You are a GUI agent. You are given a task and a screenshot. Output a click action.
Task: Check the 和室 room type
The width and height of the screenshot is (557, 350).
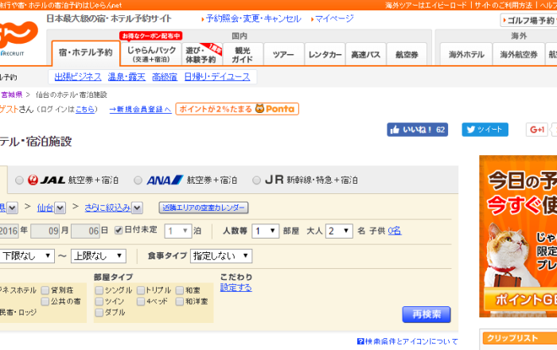[180, 290]
